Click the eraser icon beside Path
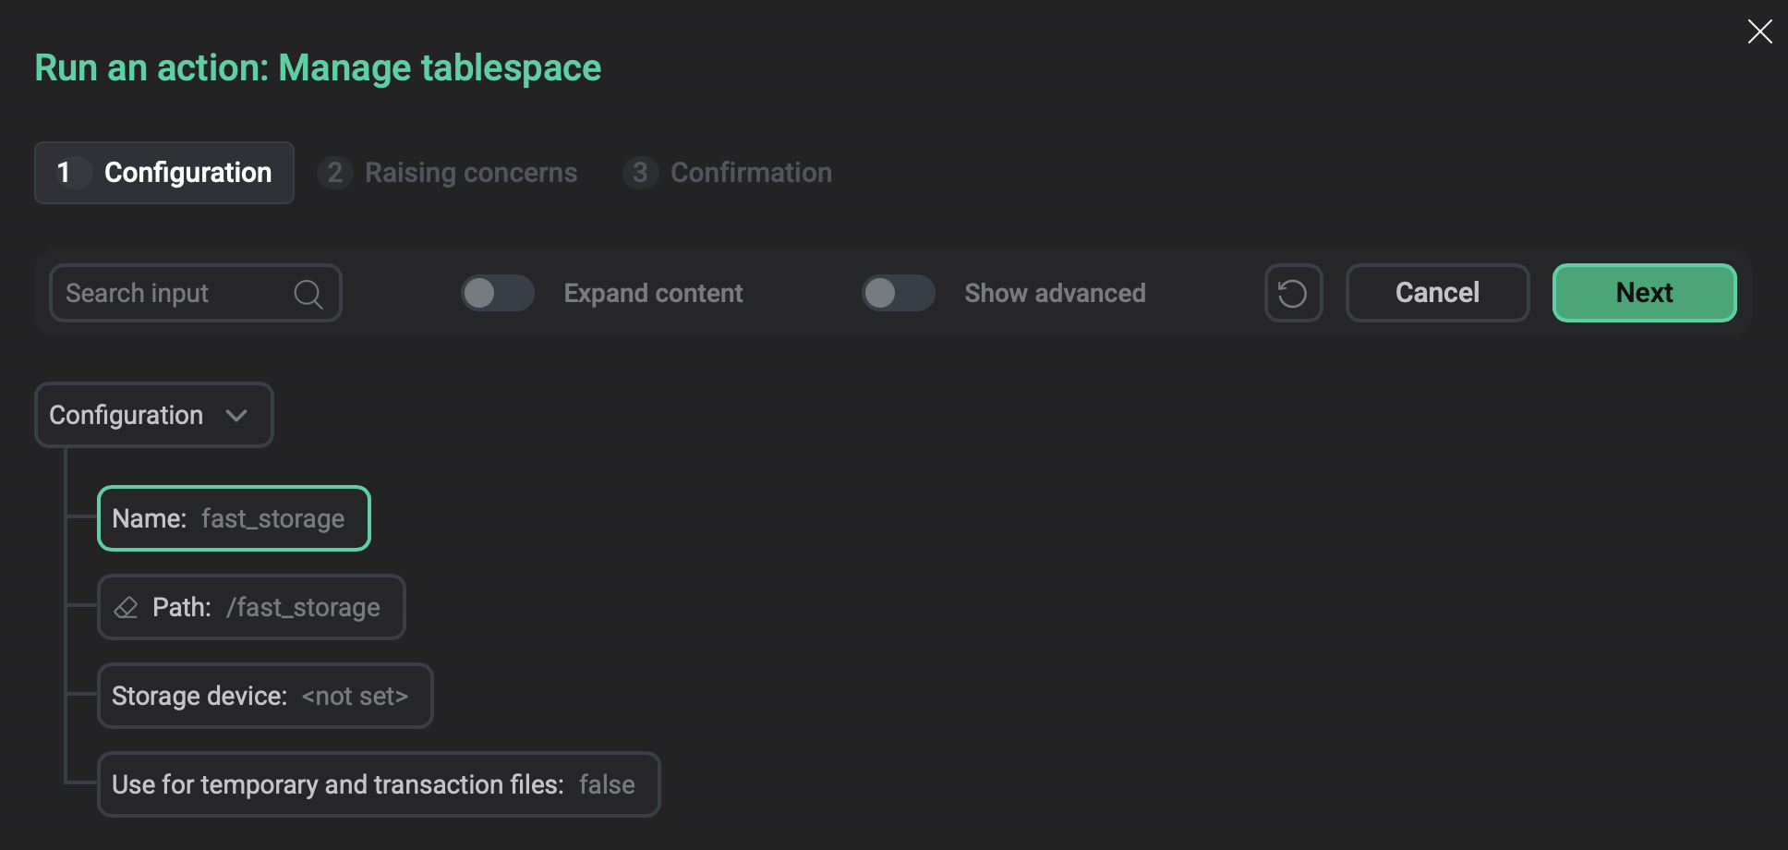This screenshot has height=850, width=1788. 126,608
